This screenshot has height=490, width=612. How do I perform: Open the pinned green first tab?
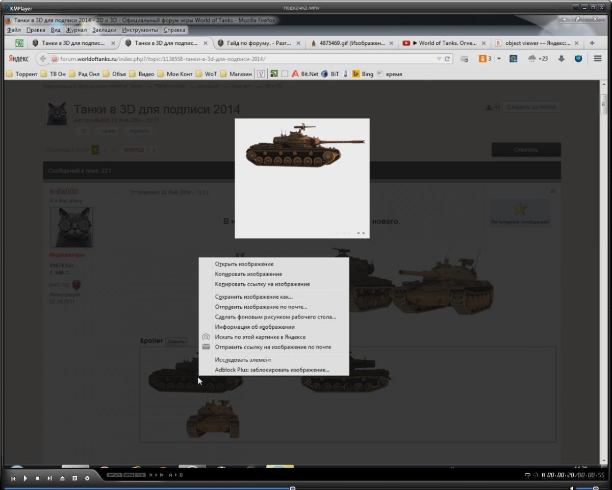[x=19, y=43]
